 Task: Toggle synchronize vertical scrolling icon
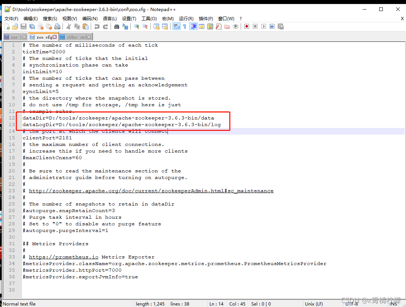(x=157, y=26)
